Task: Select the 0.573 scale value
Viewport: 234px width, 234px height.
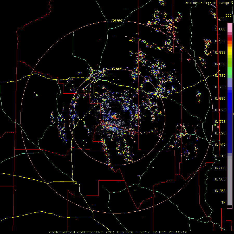Action: click(220, 121)
